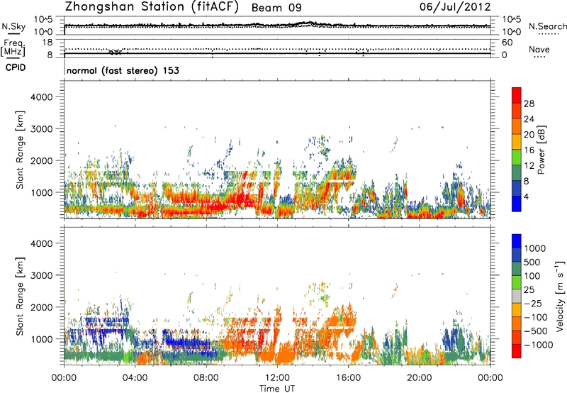567x393 pixels.
Task: Pick the bright blue top segment of the velocity colorbar
Action: (517, 241)
